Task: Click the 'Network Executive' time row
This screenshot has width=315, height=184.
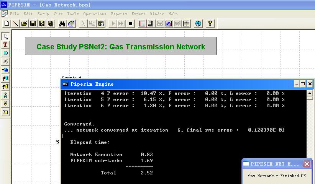Action: tap(112, 155)
